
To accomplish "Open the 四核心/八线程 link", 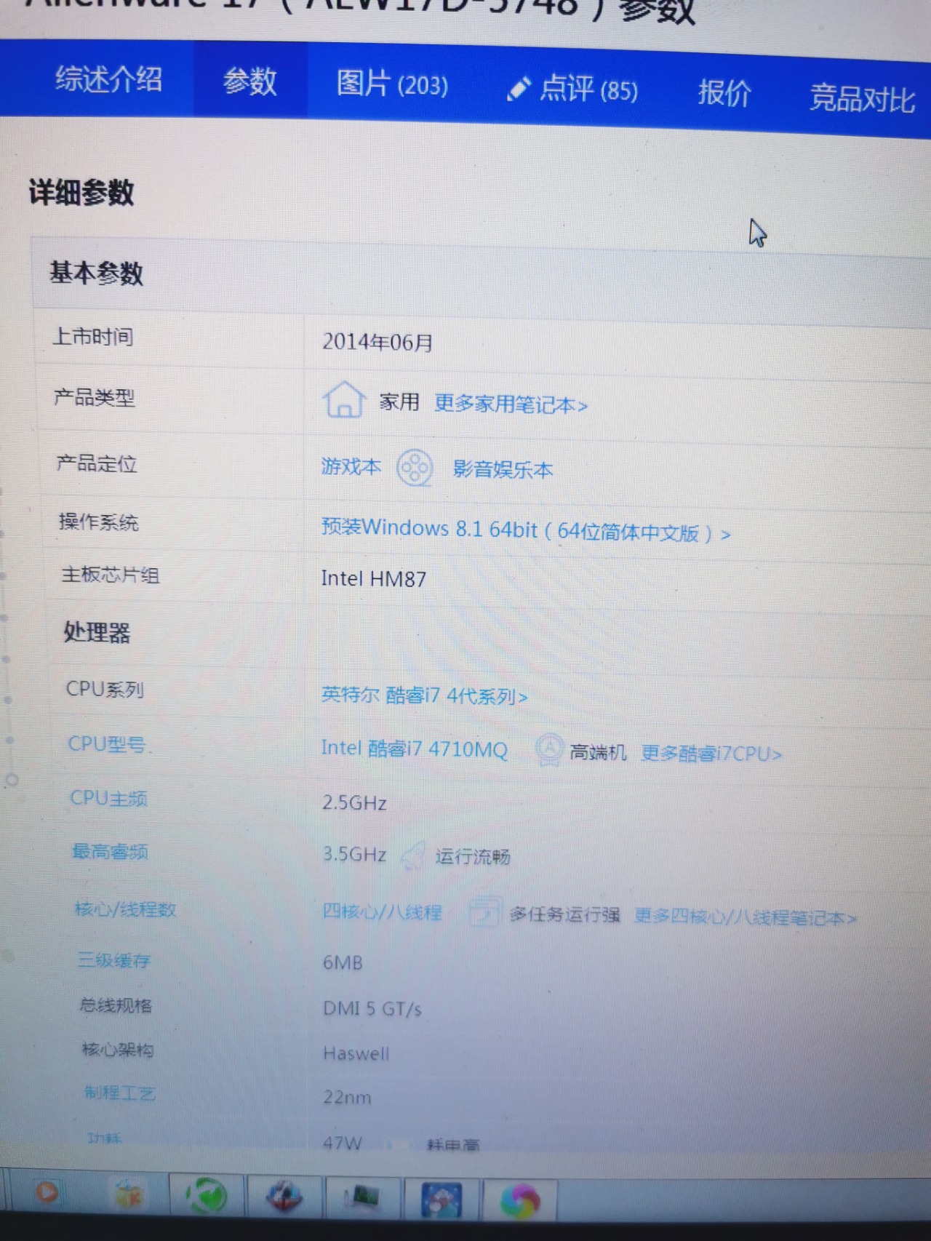I will [x=382, y=911].
